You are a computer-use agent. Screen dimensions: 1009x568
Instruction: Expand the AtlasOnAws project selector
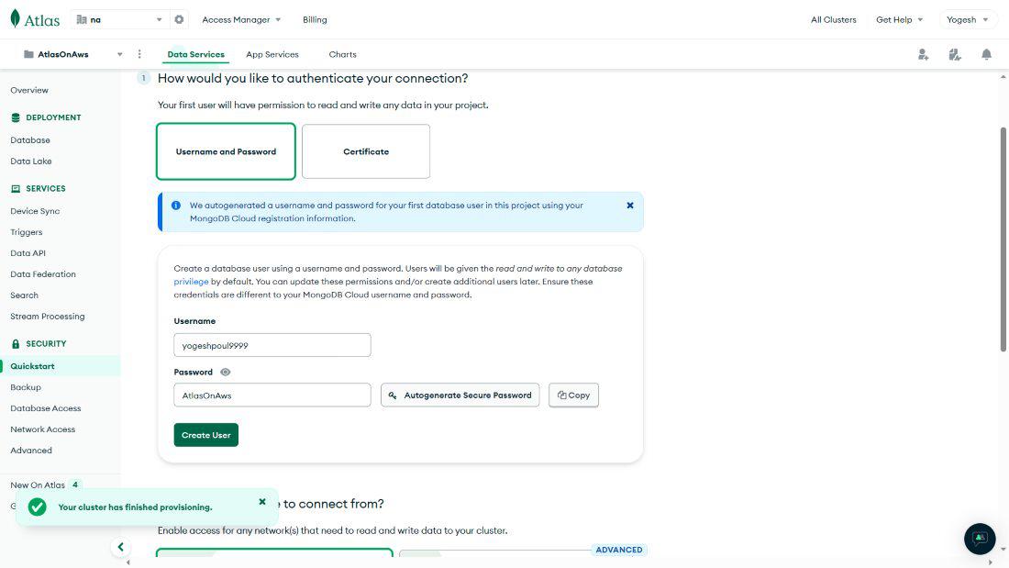click(73, 54)
